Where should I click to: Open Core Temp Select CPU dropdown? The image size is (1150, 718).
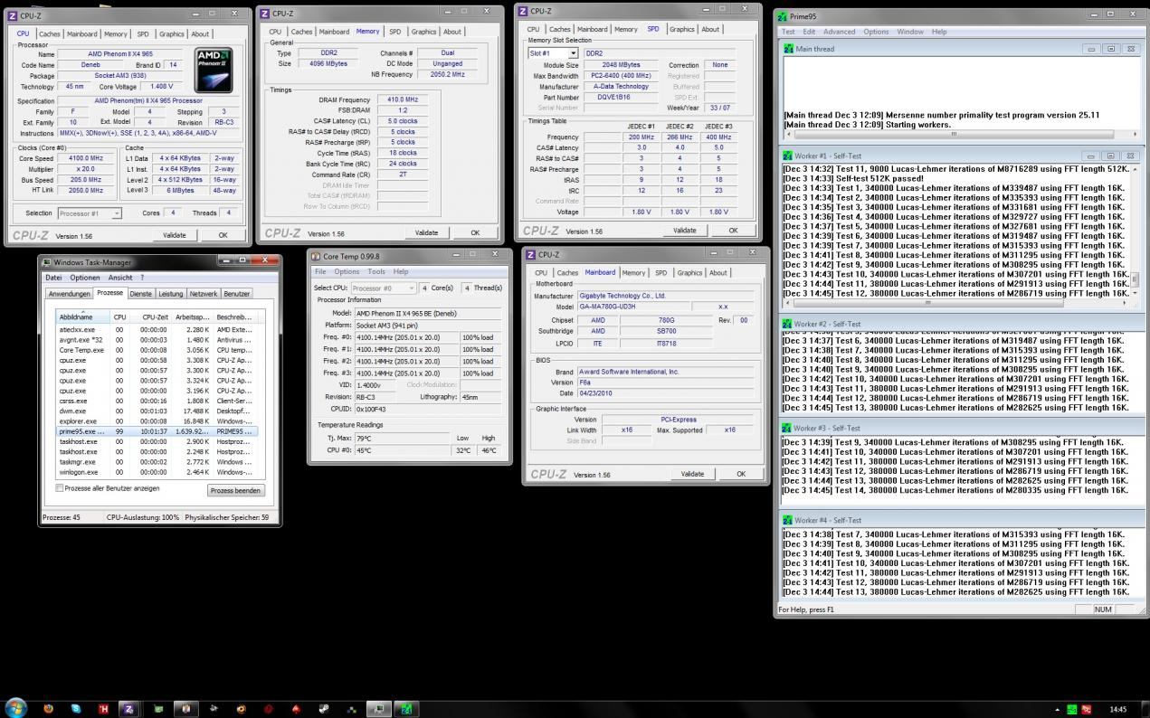pos(384,288)
